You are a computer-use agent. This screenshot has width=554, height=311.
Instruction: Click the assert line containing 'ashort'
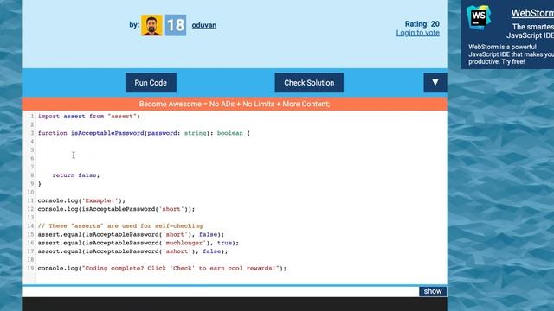coord(132,251)
